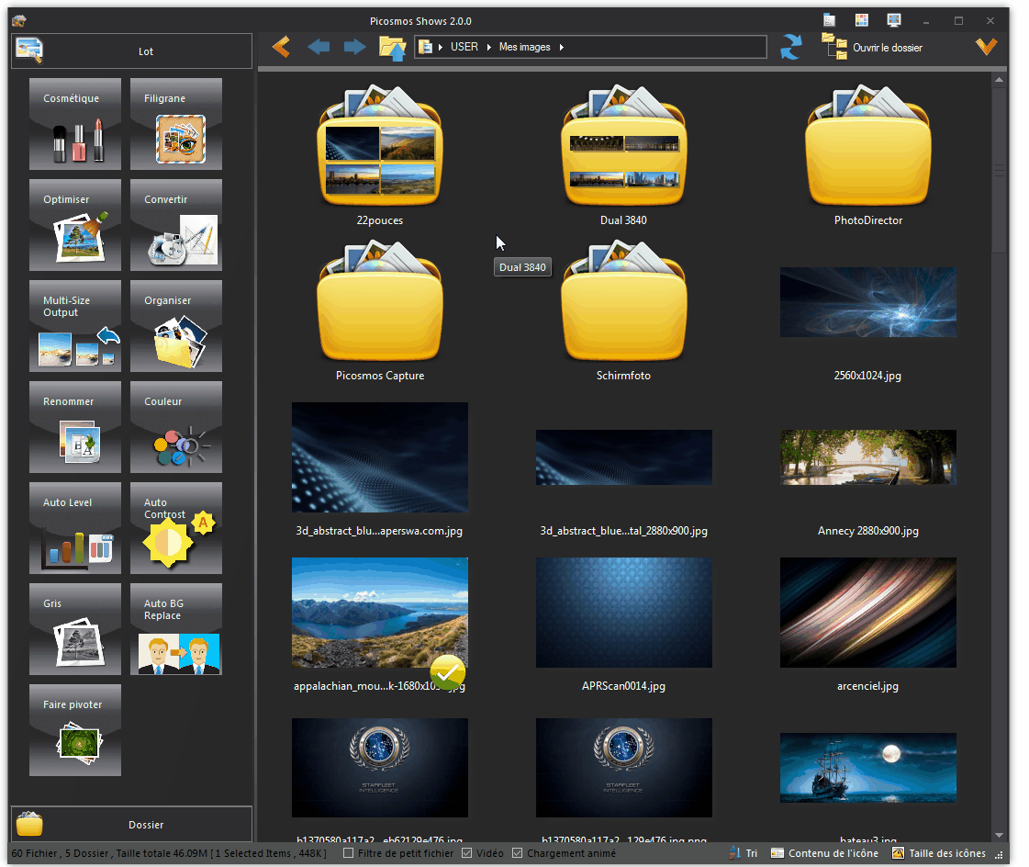The image size is (1029, 867).
Task: Expand the arrow after Mes images
Action: pyautogui.click(x=562, y=47)
